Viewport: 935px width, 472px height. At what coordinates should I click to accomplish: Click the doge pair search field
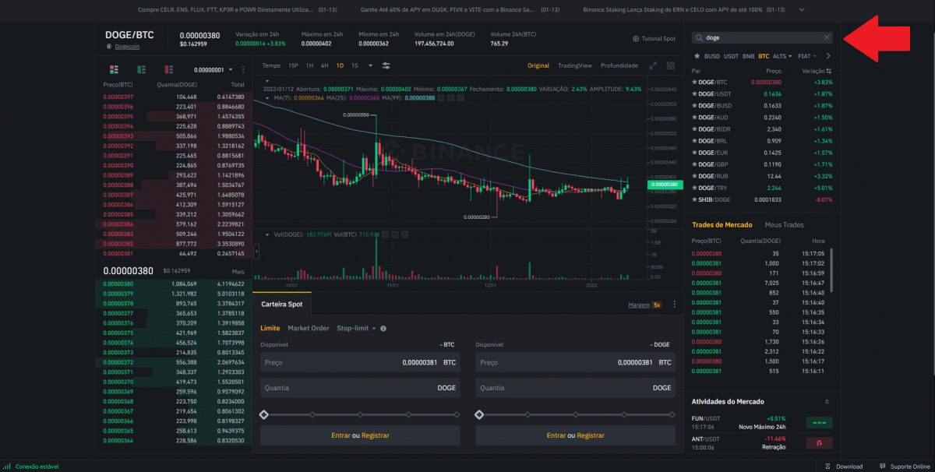762,37
